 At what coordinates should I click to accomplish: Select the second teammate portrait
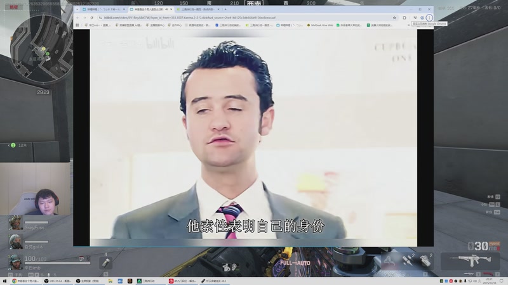[15, 242]
